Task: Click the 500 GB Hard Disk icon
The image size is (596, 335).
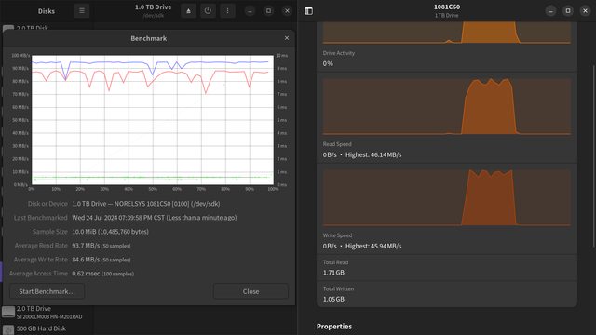Action: click(8, 329)
